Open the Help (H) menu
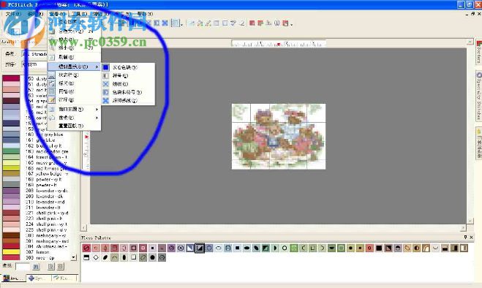 [x=145, y=14]
